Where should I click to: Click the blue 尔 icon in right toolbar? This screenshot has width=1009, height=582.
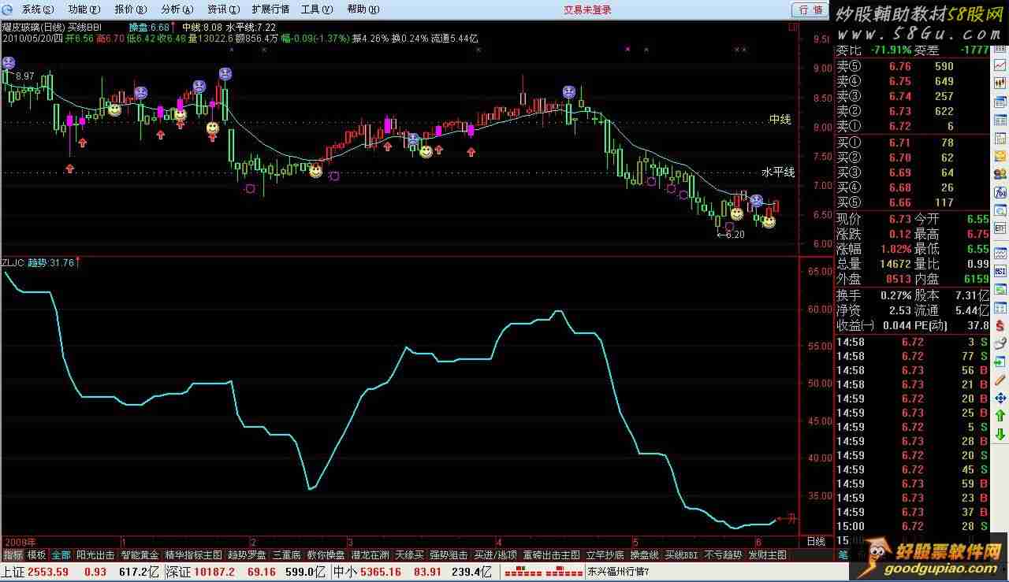(1000, 193)
